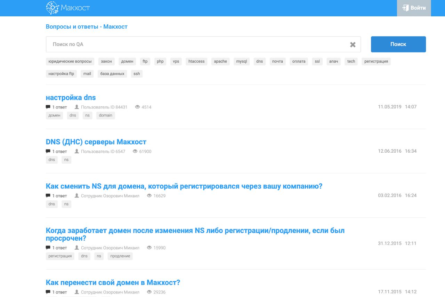
Task: Click the eye views icon next to 4514
Action: tap(137, 107)
